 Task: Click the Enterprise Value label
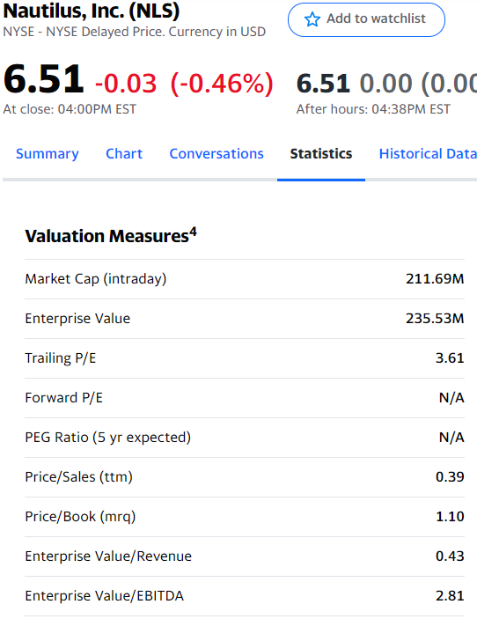click(77, 319)
